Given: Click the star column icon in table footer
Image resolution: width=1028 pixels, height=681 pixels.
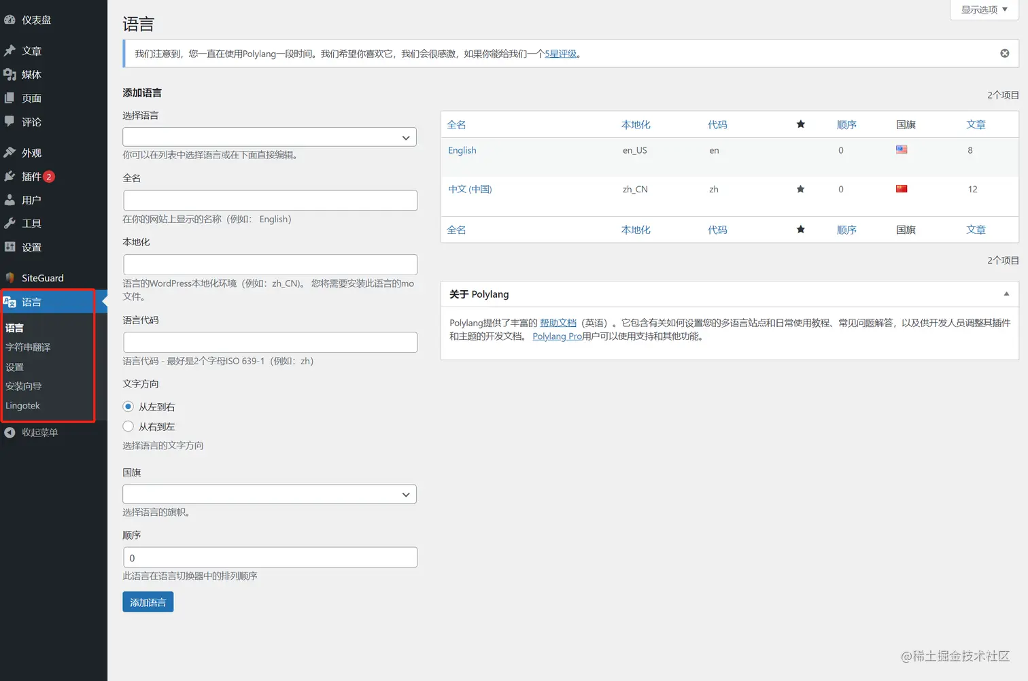Looking at the screenshot, I should [x=800, y=229].
